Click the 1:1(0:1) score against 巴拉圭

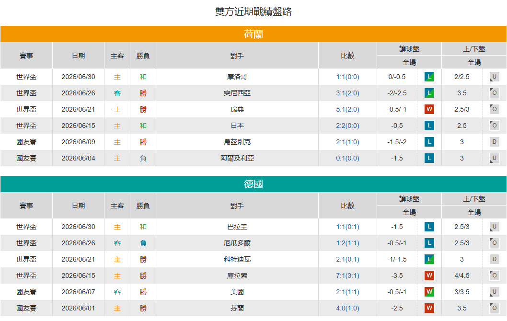point(347,227)
